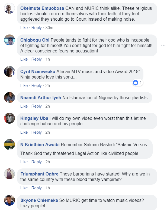Click Skyone Chiemeka's avatar
The height and width of the screenshot is (210, 167).
click(9, 200)
